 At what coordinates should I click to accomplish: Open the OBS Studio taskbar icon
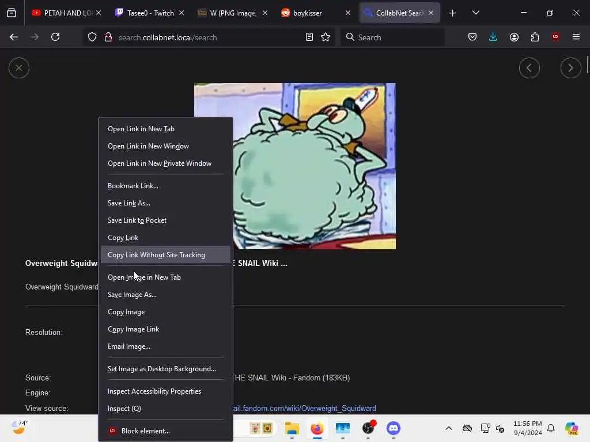[x=368, y=428]
